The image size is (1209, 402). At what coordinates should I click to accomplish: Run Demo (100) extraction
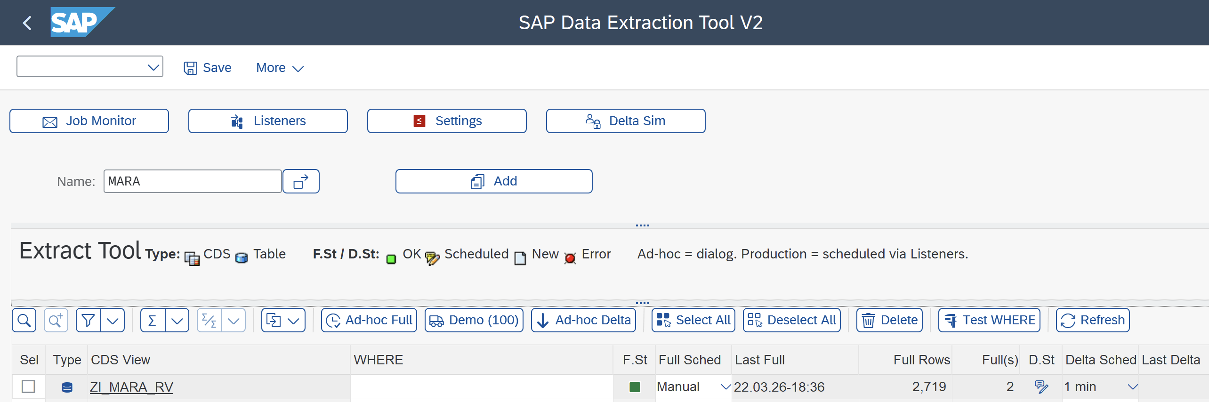[x=474, y=320]
